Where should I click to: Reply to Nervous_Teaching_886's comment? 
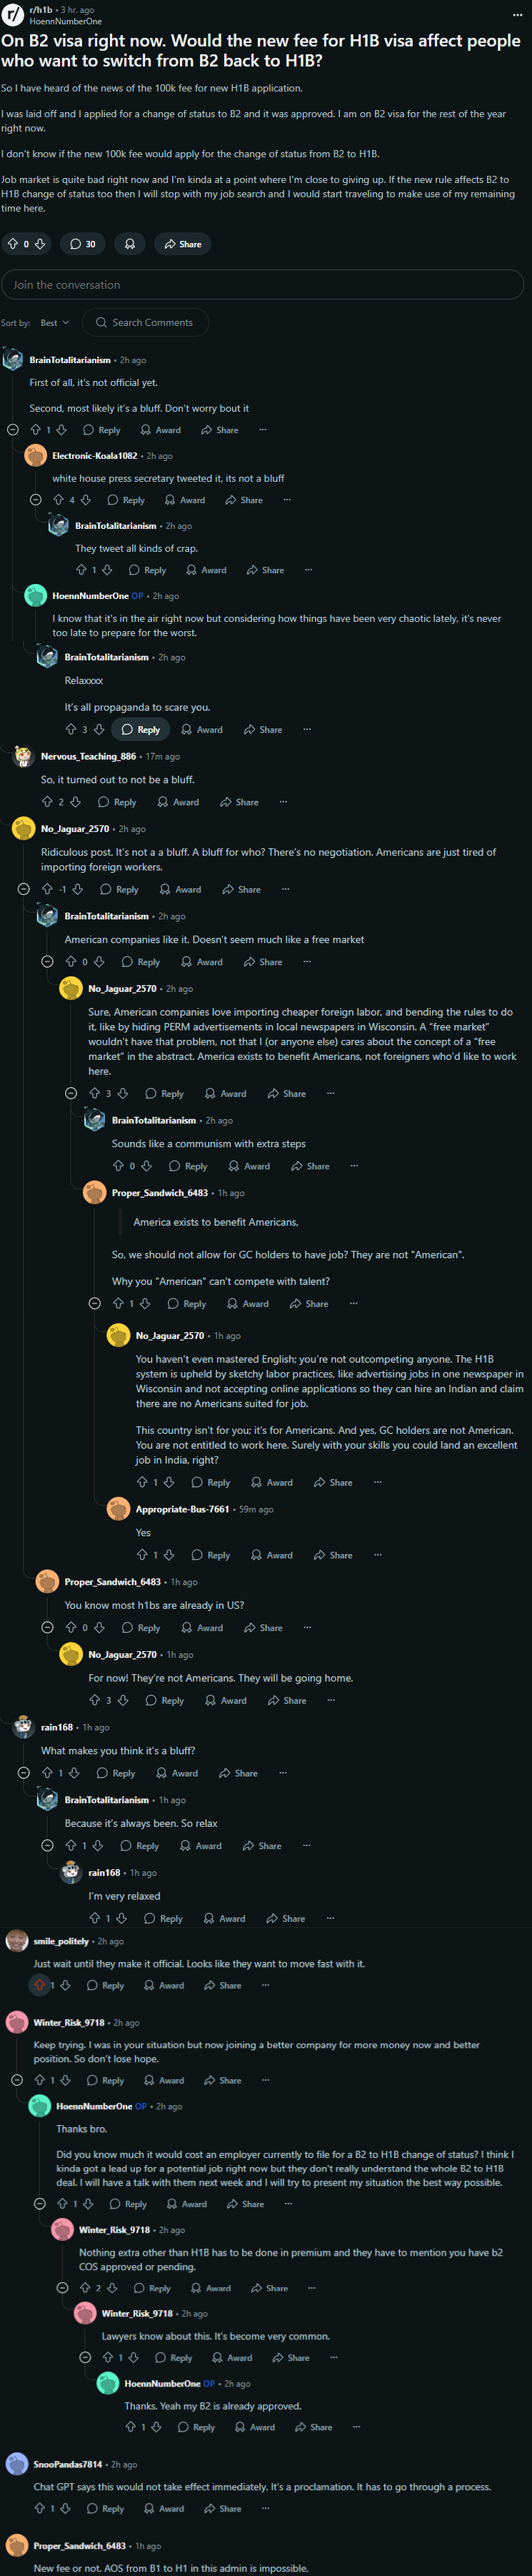117,802
